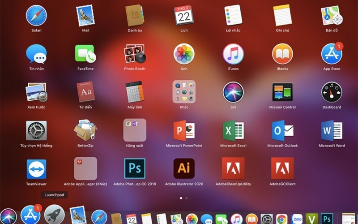Select the first Launchpad page dot
Screen dimensions: 358x224
[181, 198]
